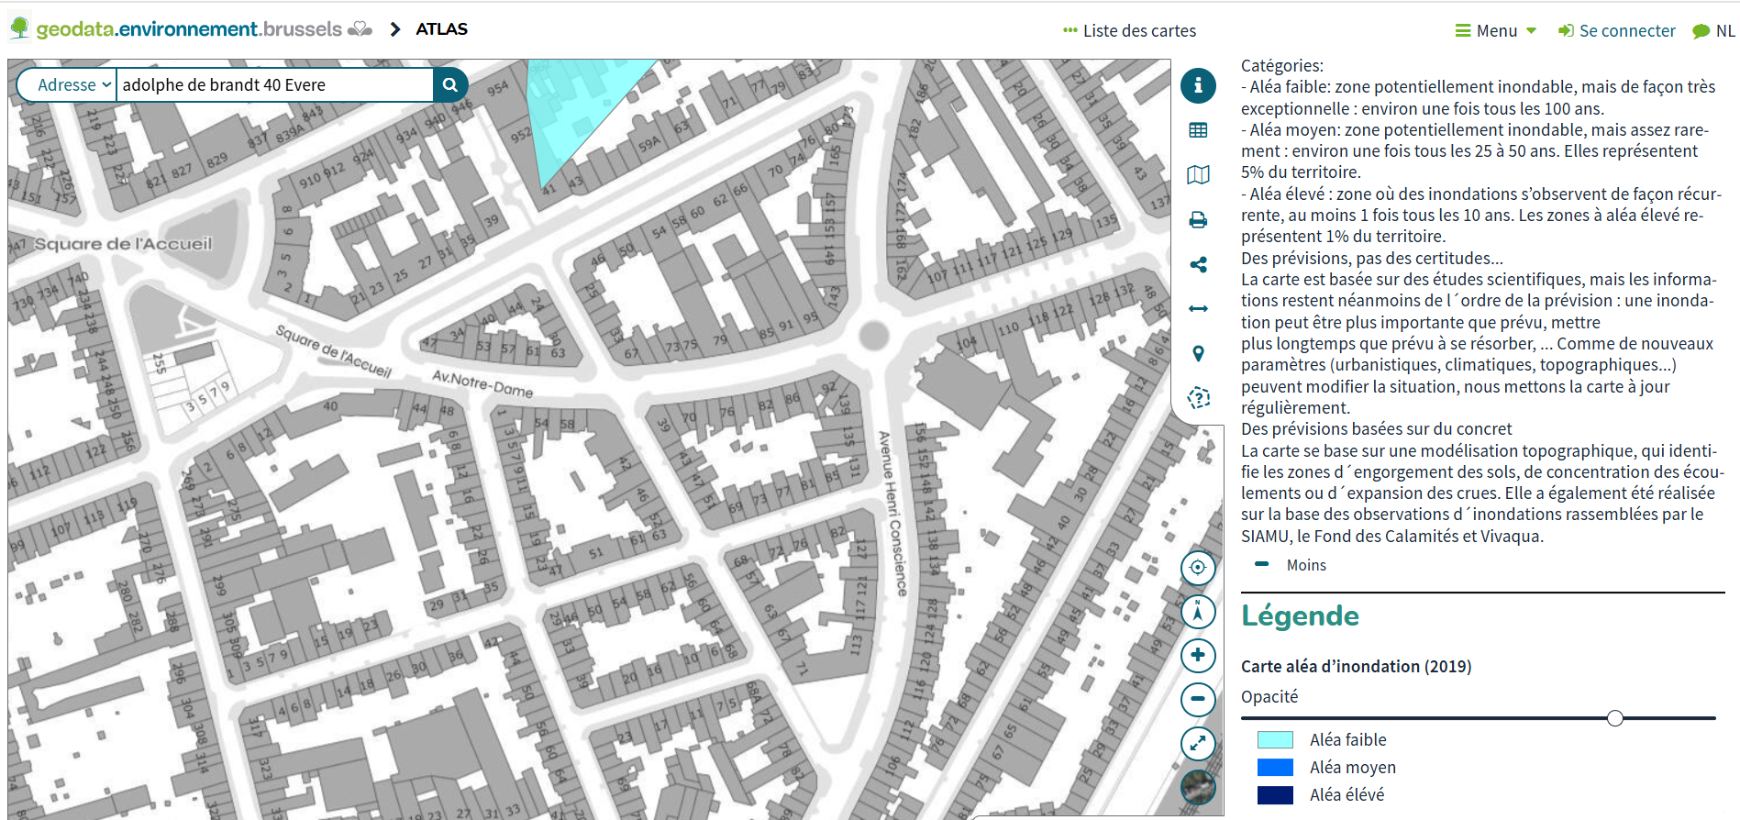This screenshot has width=1740, height=820.
Task: Collapse the description with Moins
Action: point(1305,565)
